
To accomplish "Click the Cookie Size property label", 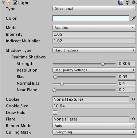I will [17, 106].
